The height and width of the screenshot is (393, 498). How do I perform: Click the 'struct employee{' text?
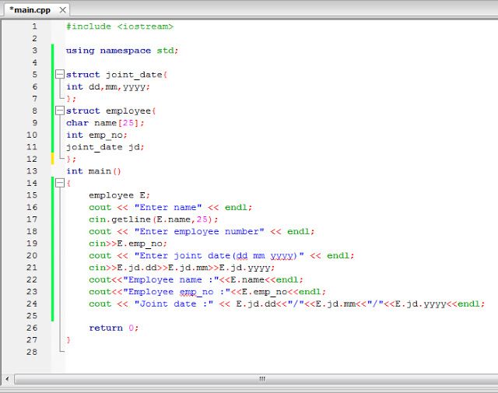coord(110,111)
